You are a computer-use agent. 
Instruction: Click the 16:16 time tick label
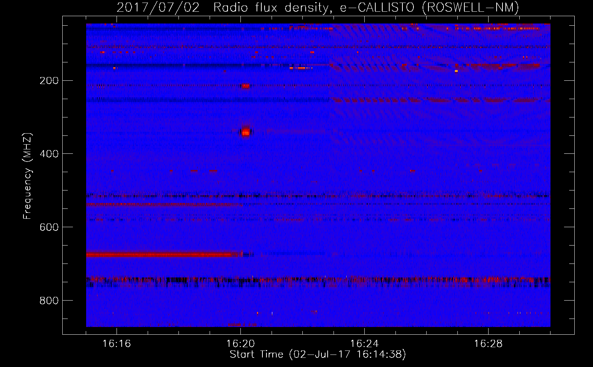117,344
